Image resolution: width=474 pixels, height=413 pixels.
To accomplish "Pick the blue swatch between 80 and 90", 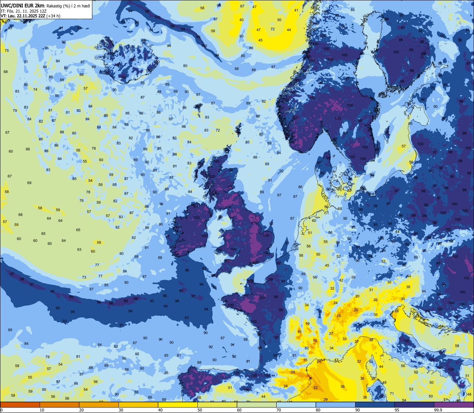I will [336, 405].
